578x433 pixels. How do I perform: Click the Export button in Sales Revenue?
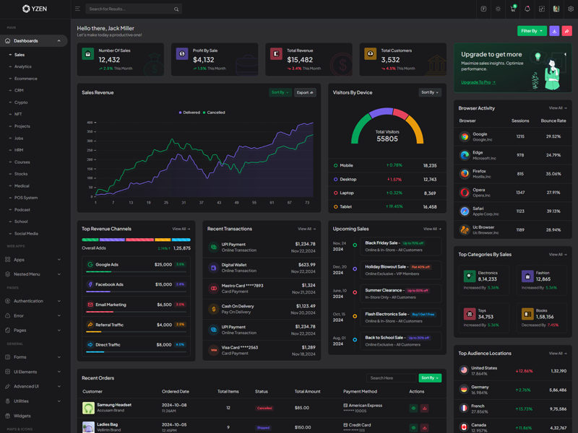[x=305, y=92]
